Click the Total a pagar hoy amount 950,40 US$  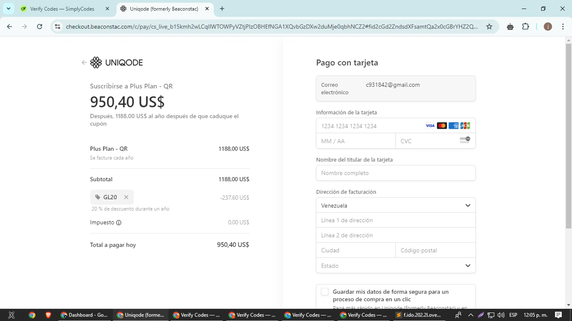[233, 245]
